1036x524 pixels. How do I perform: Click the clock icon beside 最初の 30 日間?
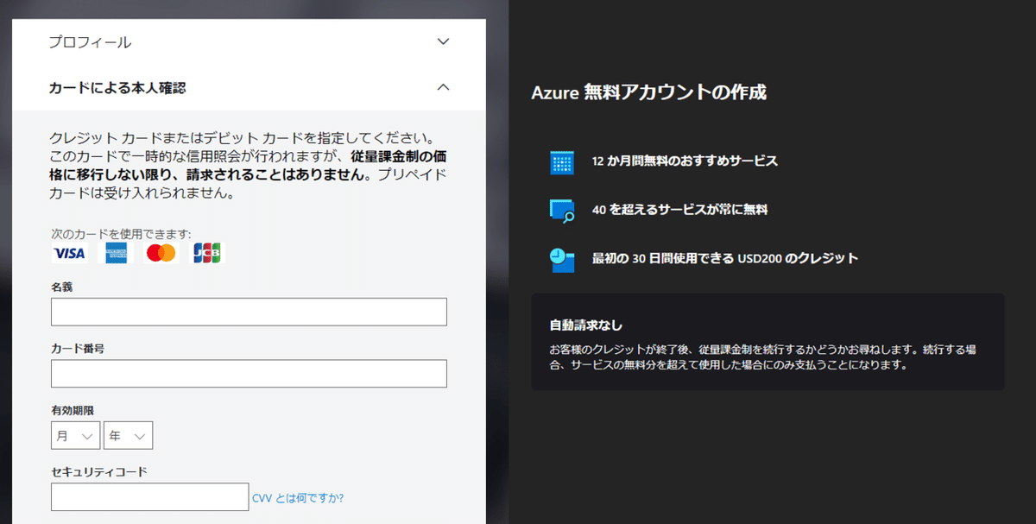pos(562,259)
